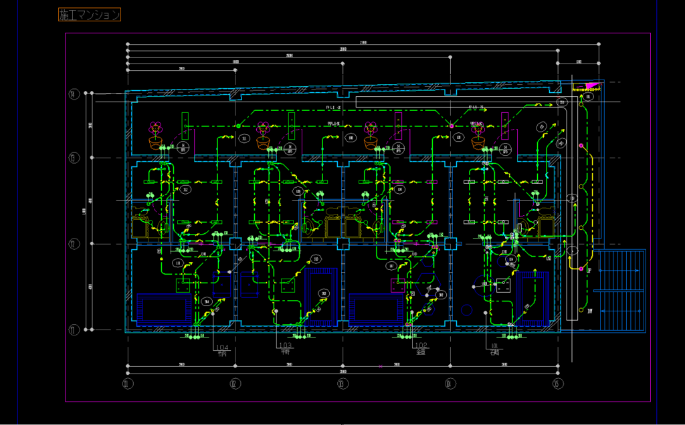Pick the DN stair label
The width and height of the screenshot is (685, 425).
click(x=590, y=311)
